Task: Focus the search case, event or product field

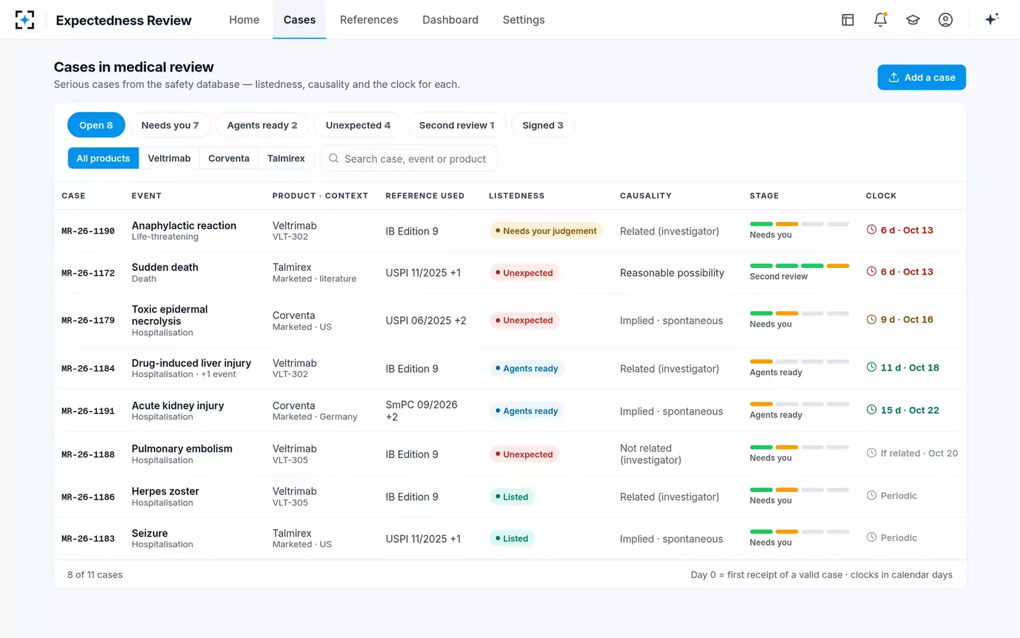Action: point(409,158)
